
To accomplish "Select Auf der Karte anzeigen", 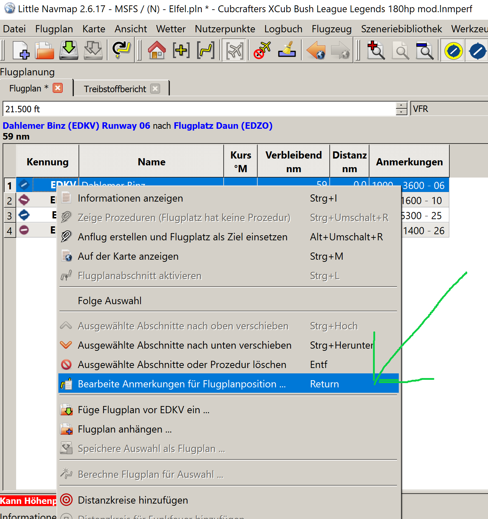I will [x=229, y=256].
